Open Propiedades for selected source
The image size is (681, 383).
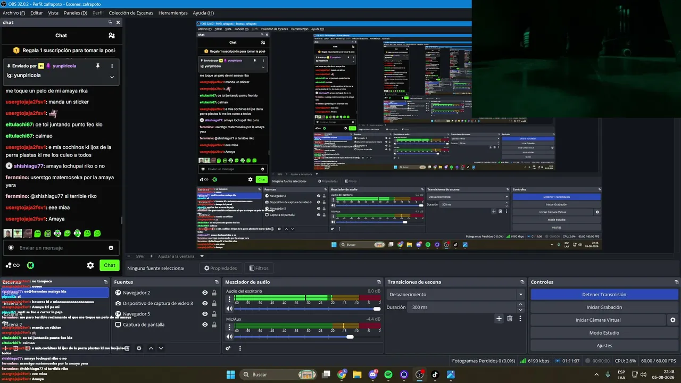(220, 268)
